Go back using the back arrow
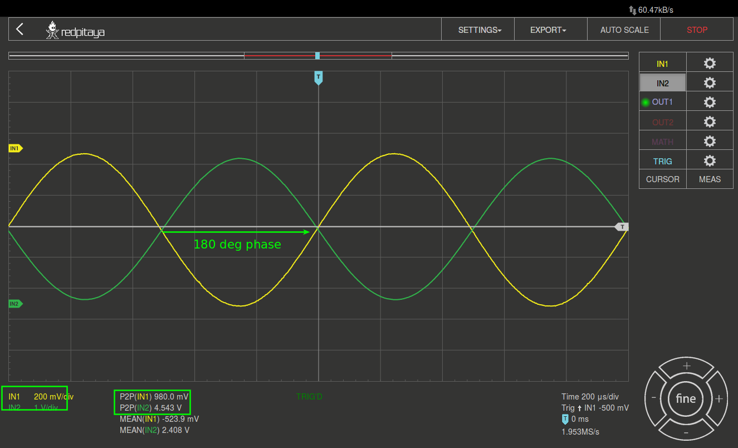The width and height of the screenshot is (738, 448). tap(20, 29)
